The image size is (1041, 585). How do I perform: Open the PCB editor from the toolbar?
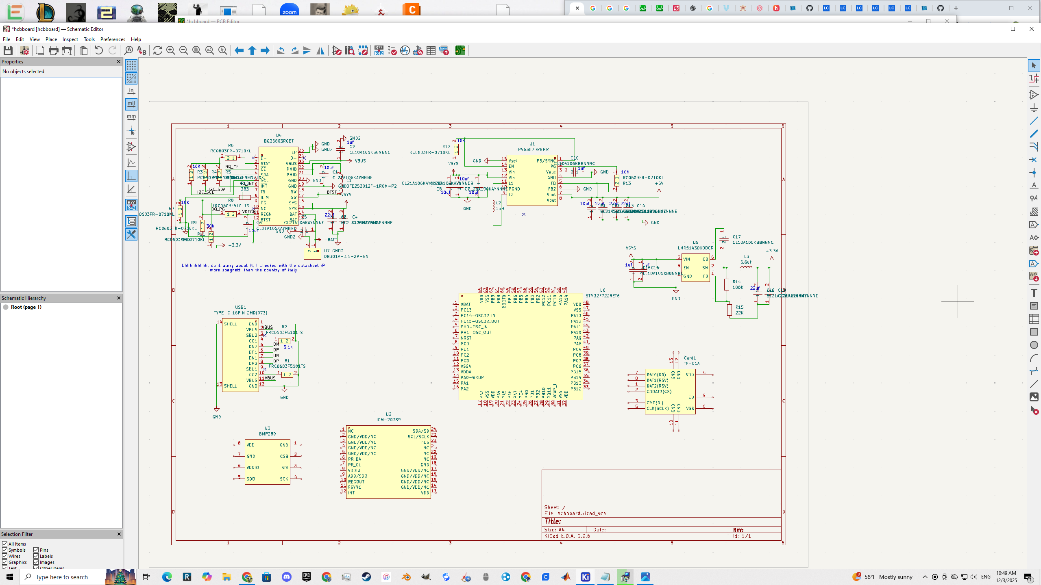pos(460,50)
